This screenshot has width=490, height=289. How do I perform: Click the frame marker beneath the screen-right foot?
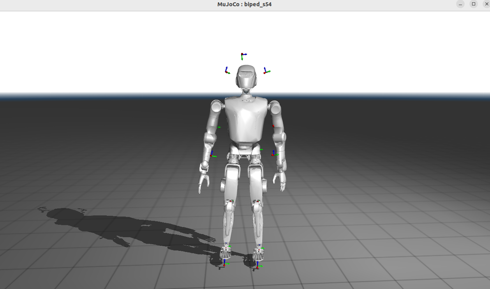coord(258,266)
